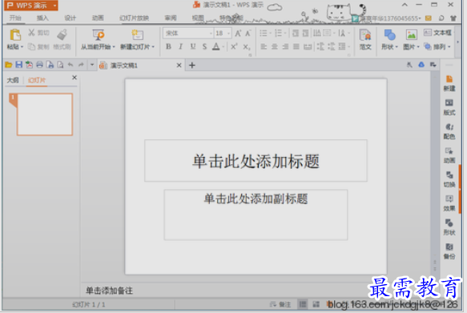Viewport: 467px width, 313px height.
Task: Justify text alignment
Action: tap(296, 46)
